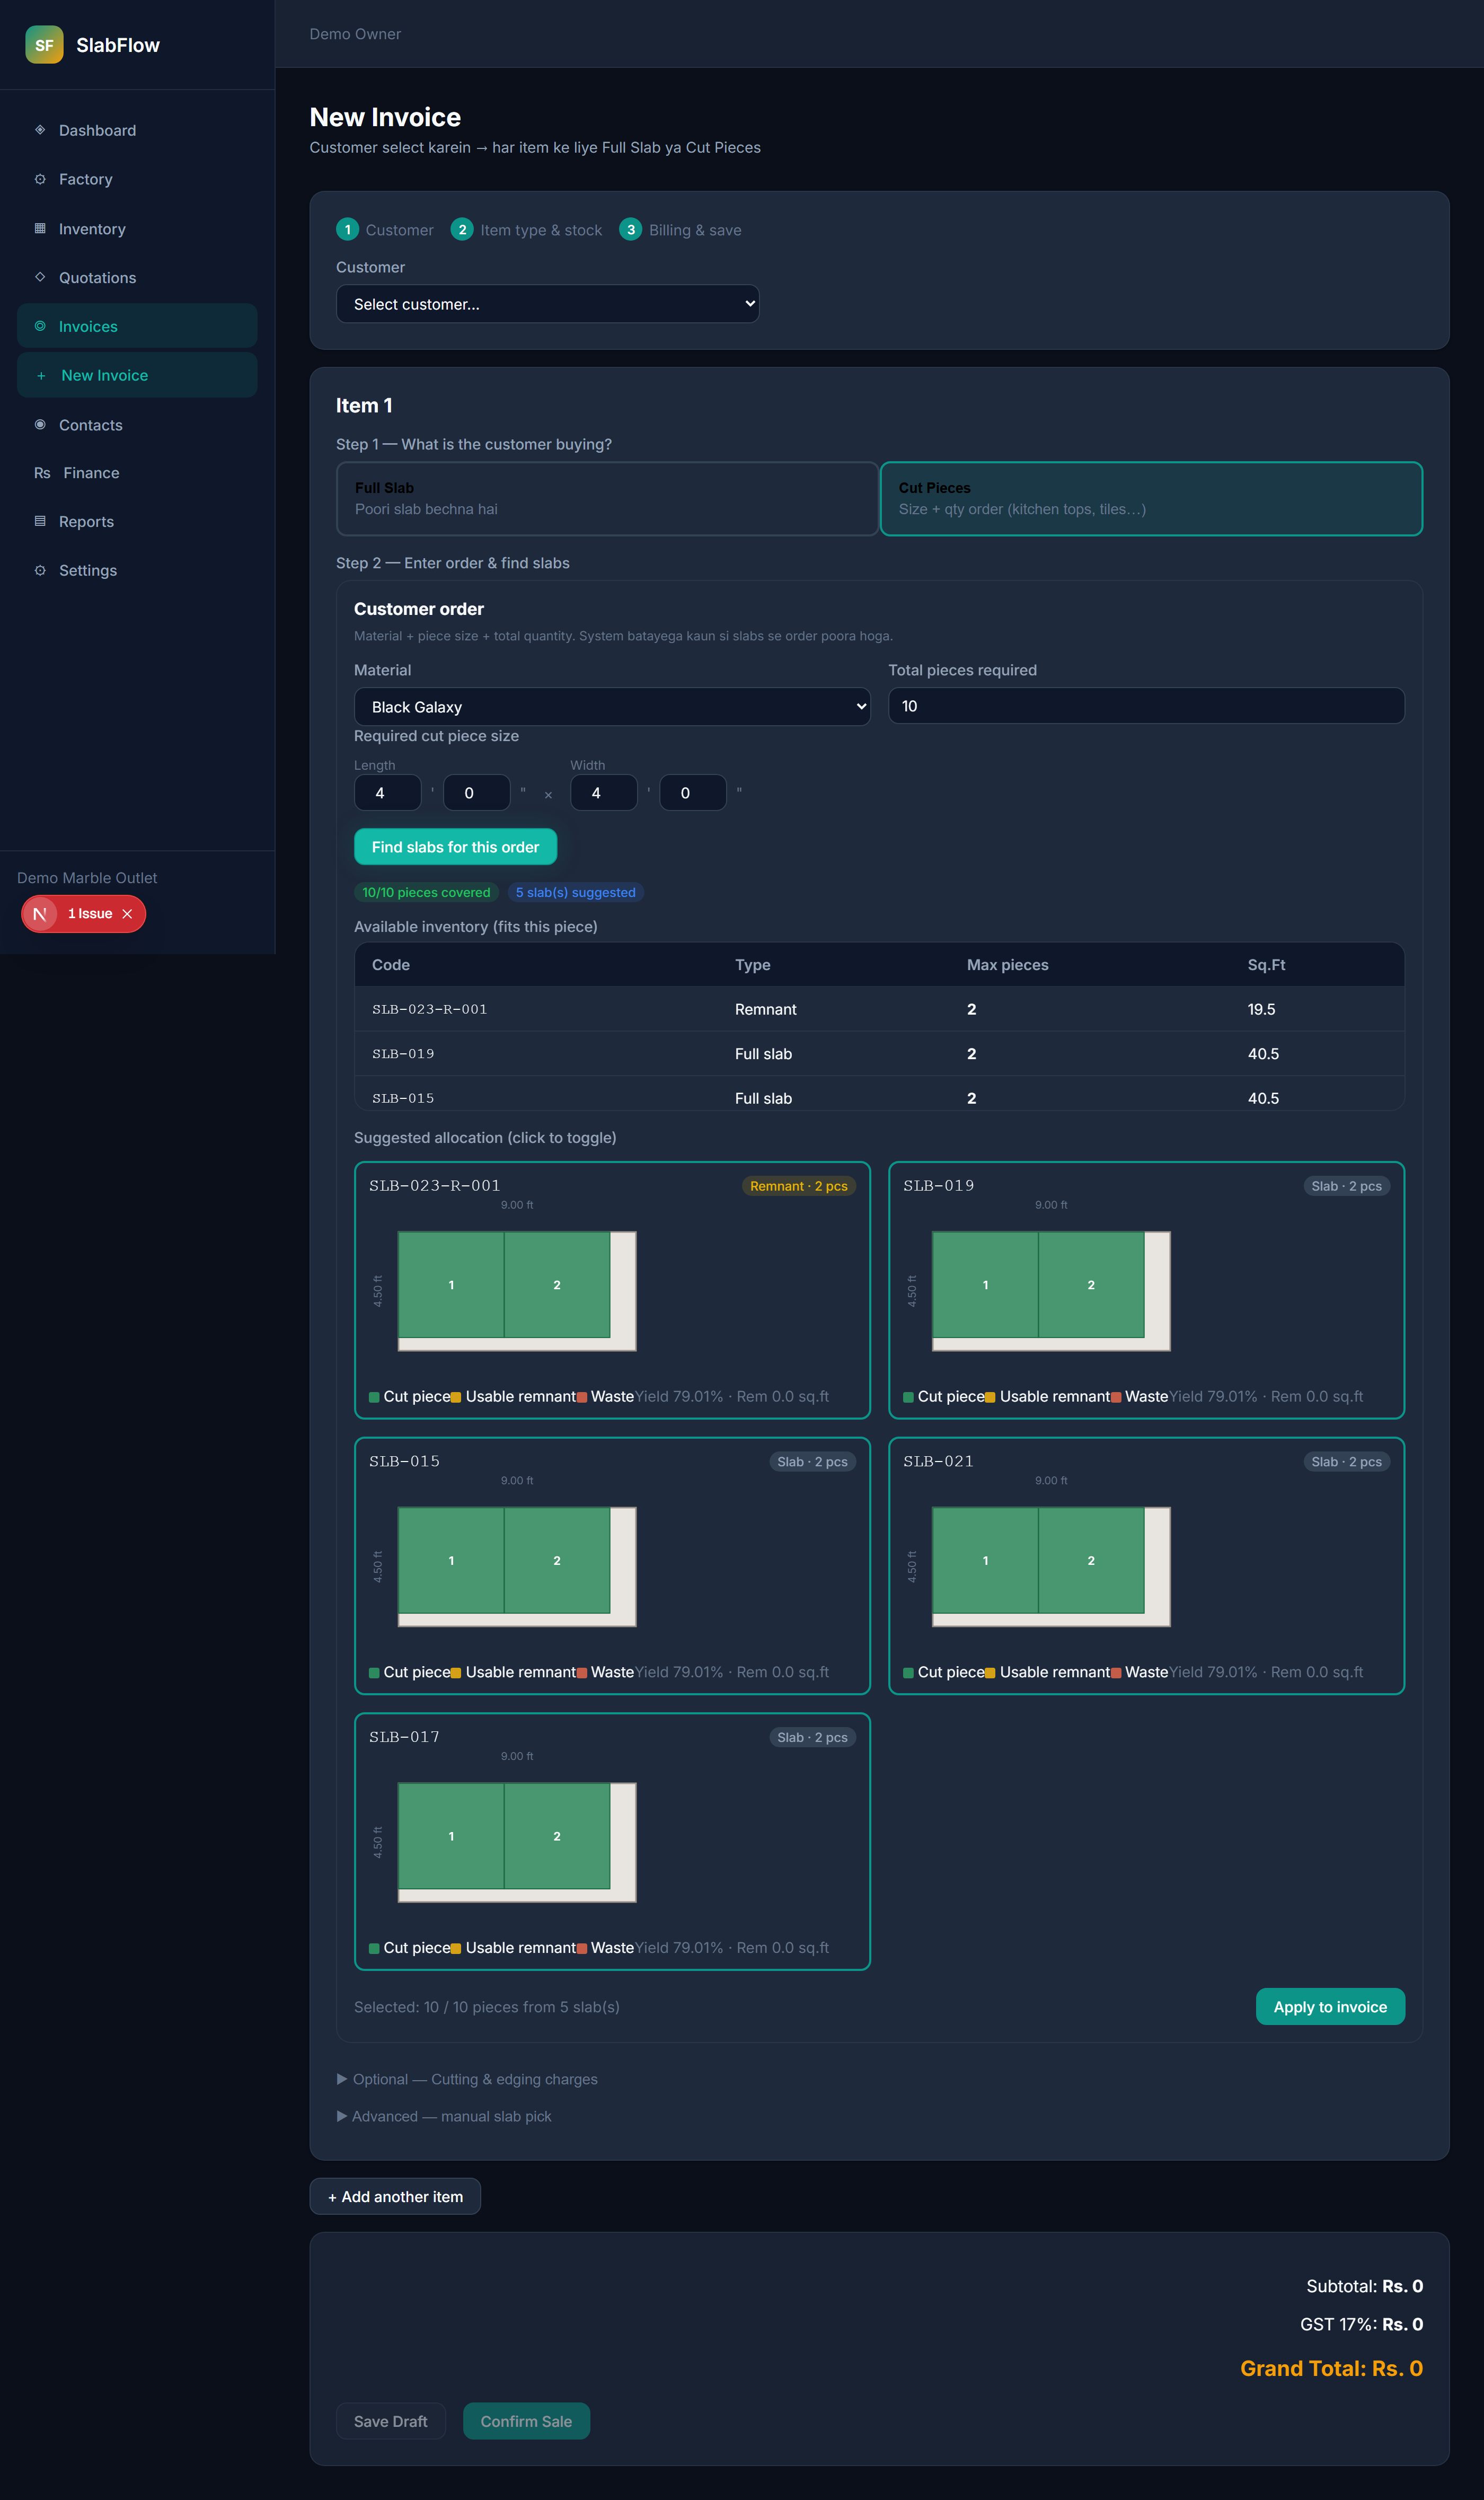This screenshot has width=1484, height=2500.
Task: Click Demo Owner header text
Action: pyautogui.click(x=355, y=34)
